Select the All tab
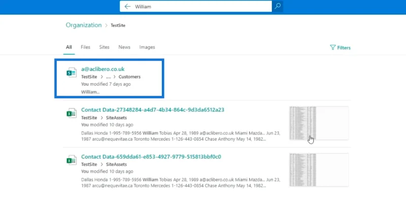This screenshot has height=200, width=406. (x=69, y=47)
